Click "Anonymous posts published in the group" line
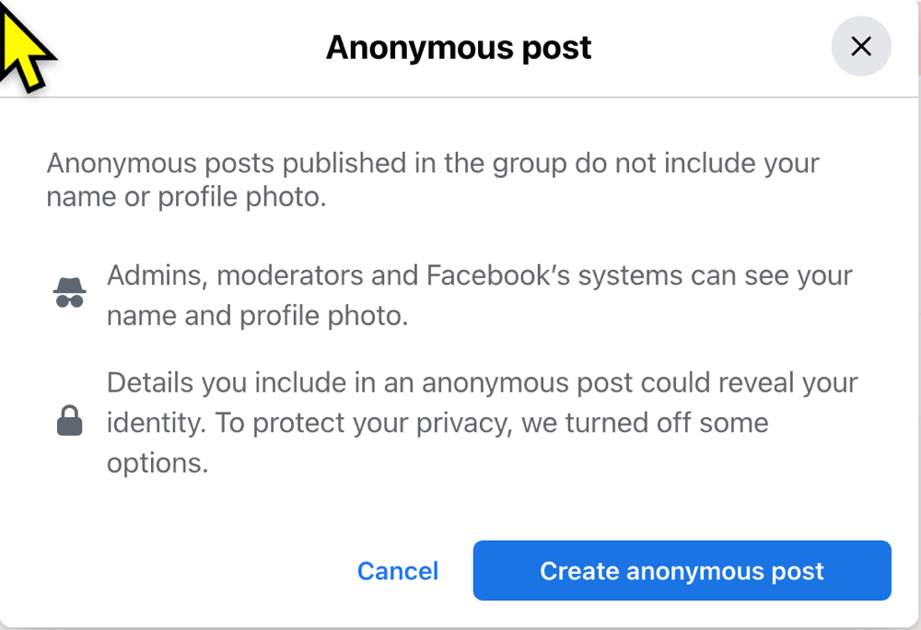Image resolution: width=921 pixels, height=630 pixels. coord(306,163)
